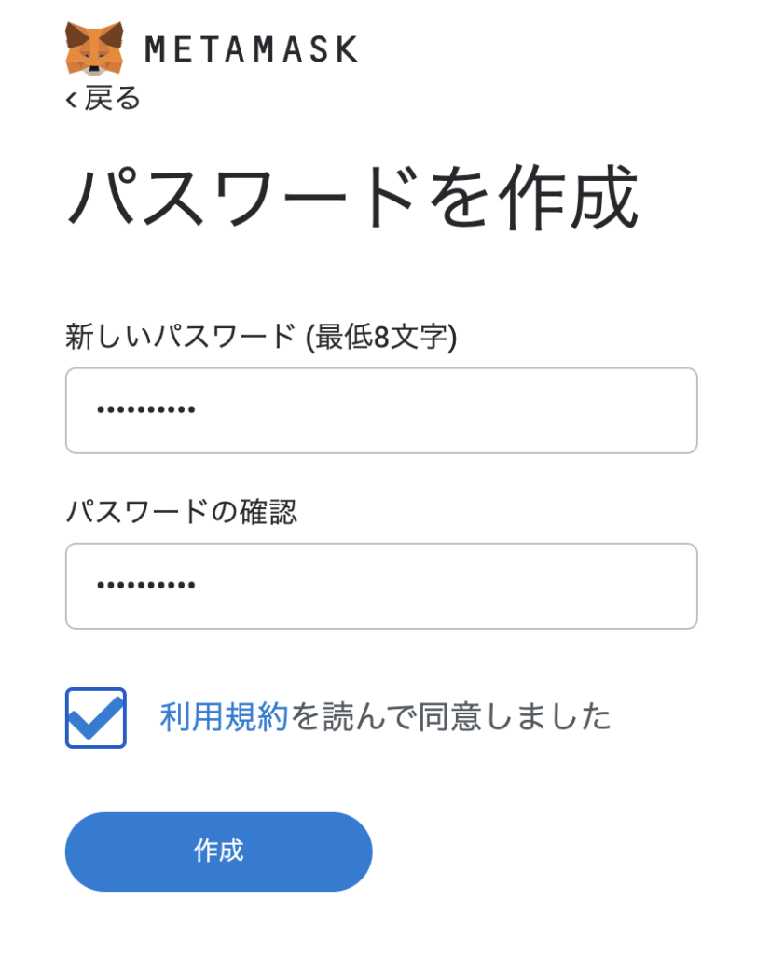Screen dimensions: 784x955
Task: Click the masked dots in new password field
Action: (x=146, y=410)
